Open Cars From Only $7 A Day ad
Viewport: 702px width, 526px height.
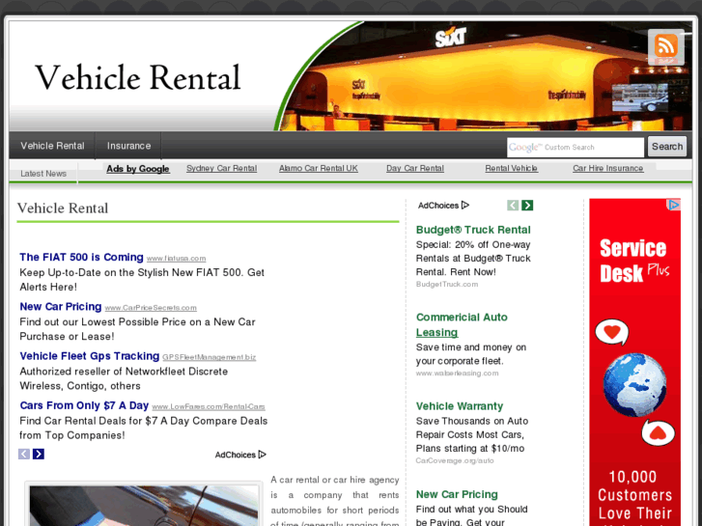84,405
